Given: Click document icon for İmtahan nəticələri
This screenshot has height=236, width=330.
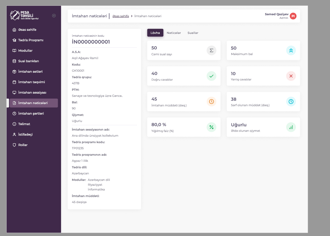Looking at the screenshot, I should 14,103.
